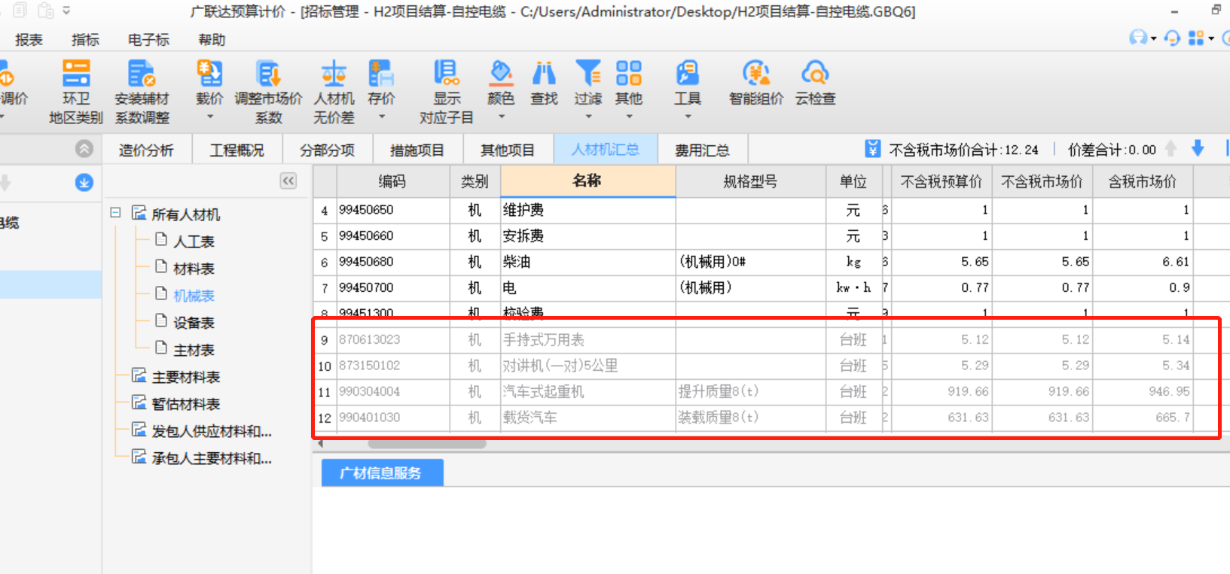1230x574 pixels.
Task: Collapse the tree panel with the double-chevron button
Action: coord(288,181)
